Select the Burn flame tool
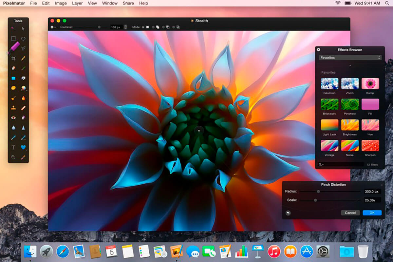Screen dimensions: 393x262 tap(23, 98)
